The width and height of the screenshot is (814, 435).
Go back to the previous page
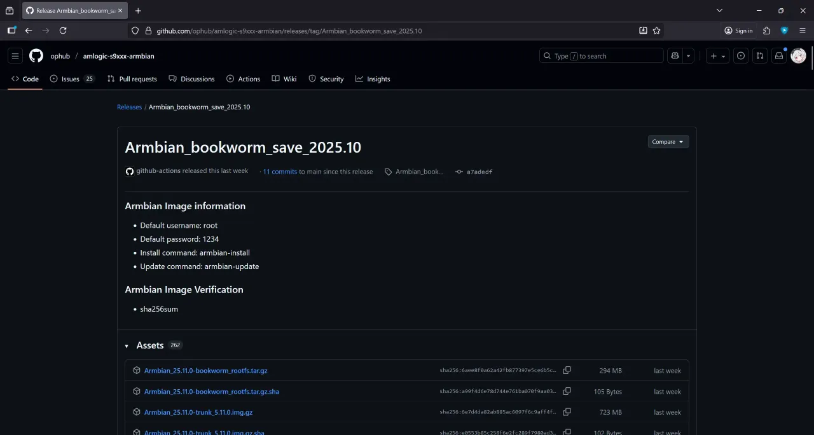click(29, 31)
